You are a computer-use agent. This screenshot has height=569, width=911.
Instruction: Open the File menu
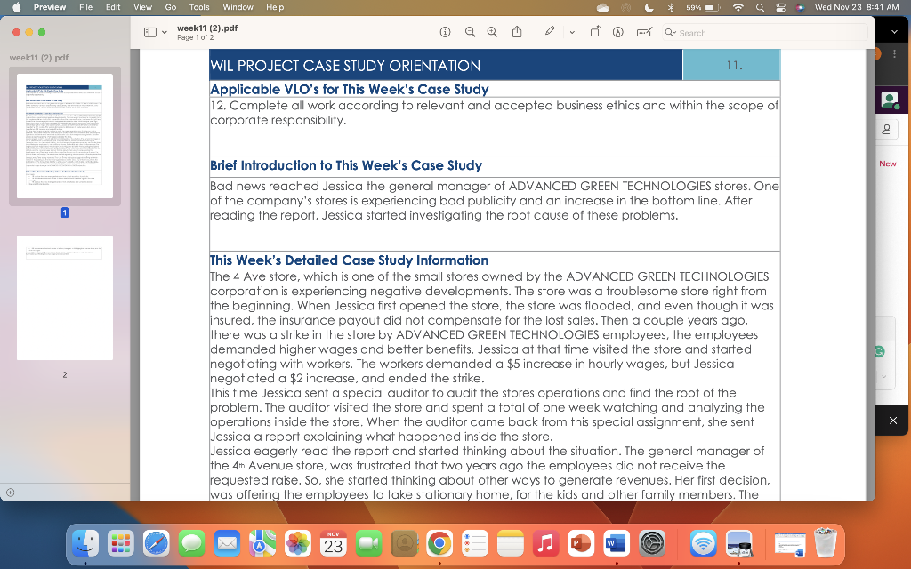pos(85,7)
